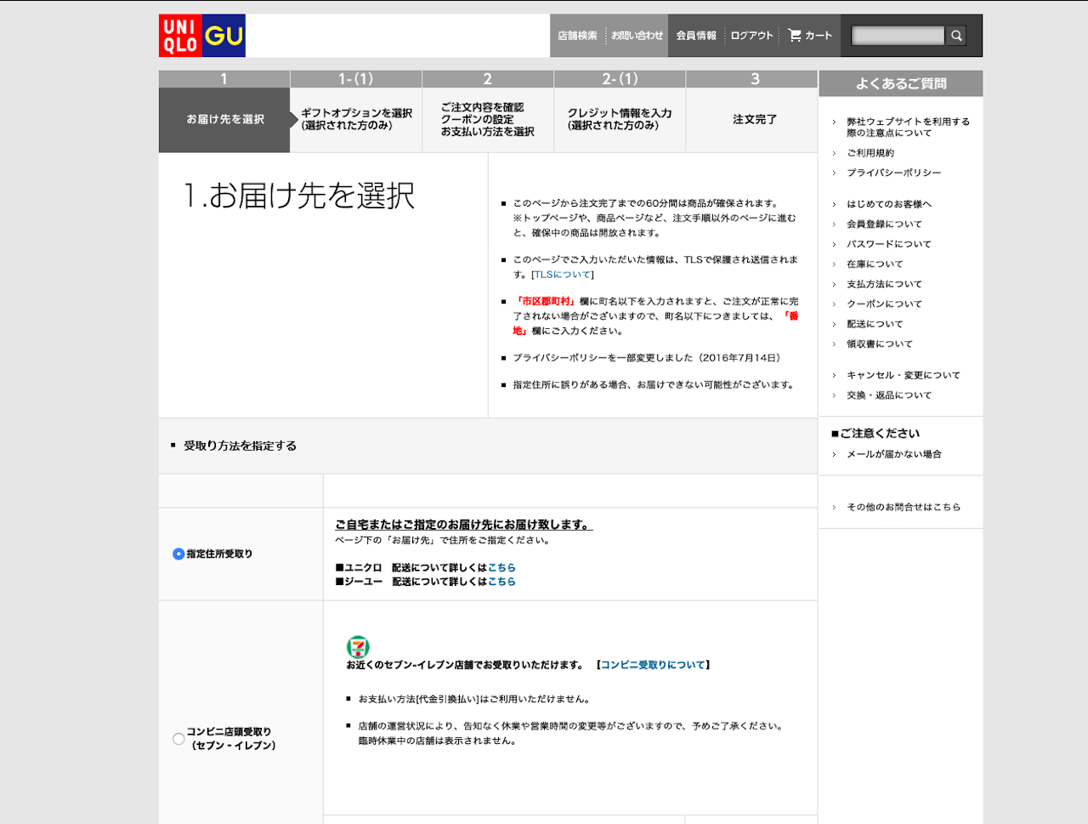Click the UNIQLO logo
1088x824 pixels.
pos(180,36)
